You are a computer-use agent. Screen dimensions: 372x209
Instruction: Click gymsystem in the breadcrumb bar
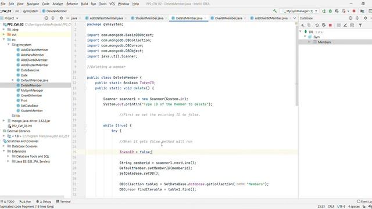click(x=30, y=11)
